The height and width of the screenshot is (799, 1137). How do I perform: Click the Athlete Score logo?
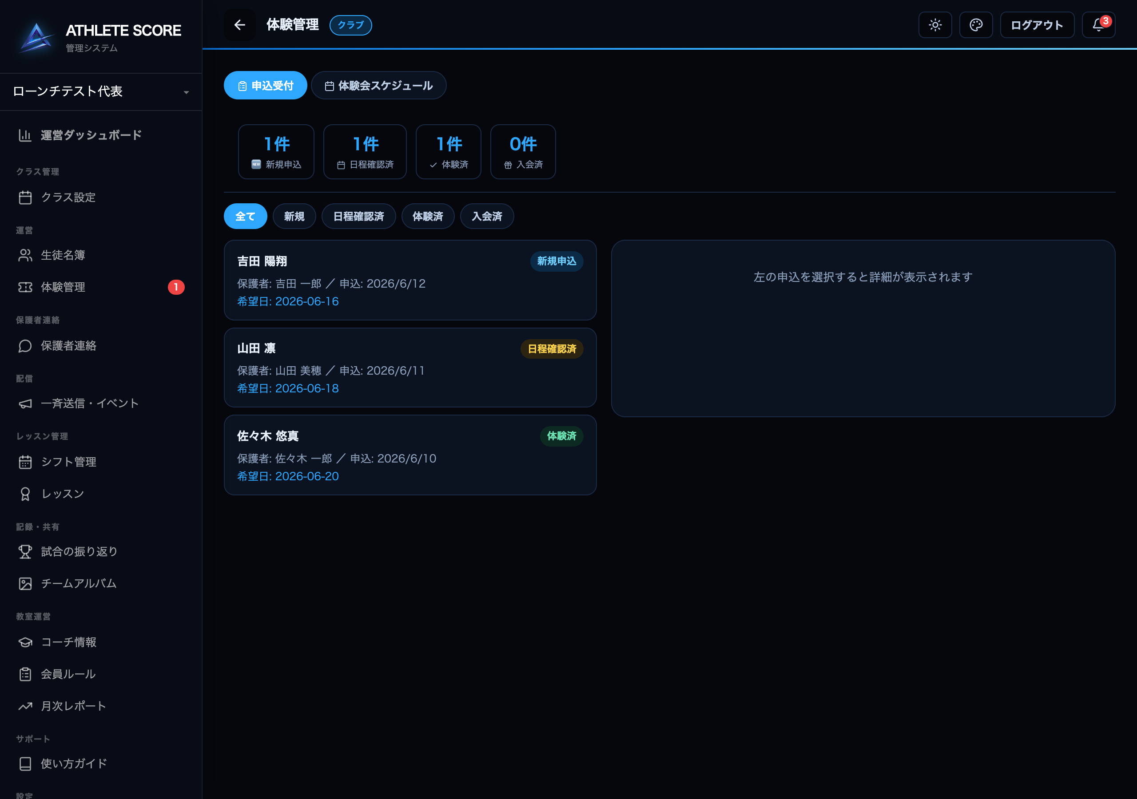[36, 38]
